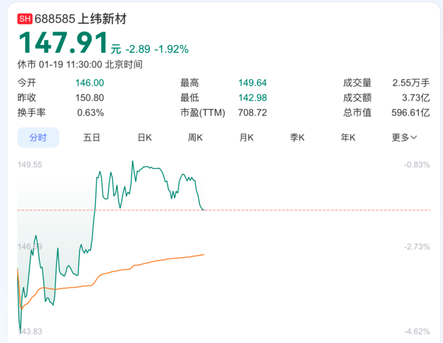This screenshot has width=443, height=343.
Task: Select the 分时 intraday chart tab
Action: click(x=38, y=137)
